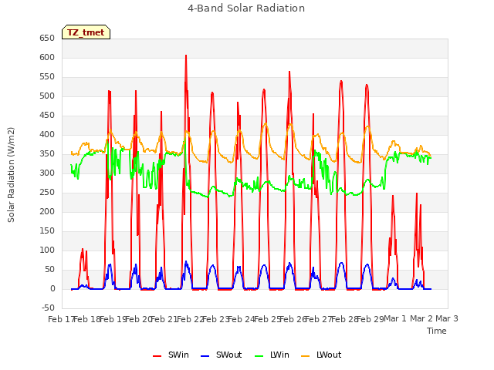Screen dimensions: 494x370
Task: Click the chart title 4-Band Solar Radiation
Action: pyautogui.click(x=246, y=8)
